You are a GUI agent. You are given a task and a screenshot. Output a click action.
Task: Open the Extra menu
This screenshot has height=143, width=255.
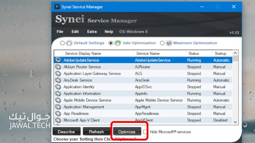[x=92, y=32]
